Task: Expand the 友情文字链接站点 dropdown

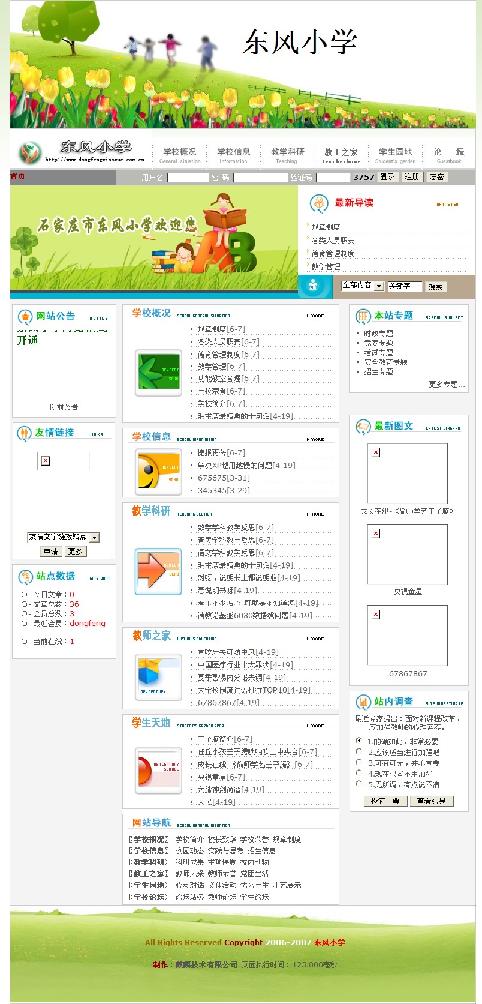Action: click(x=95, y=537)
